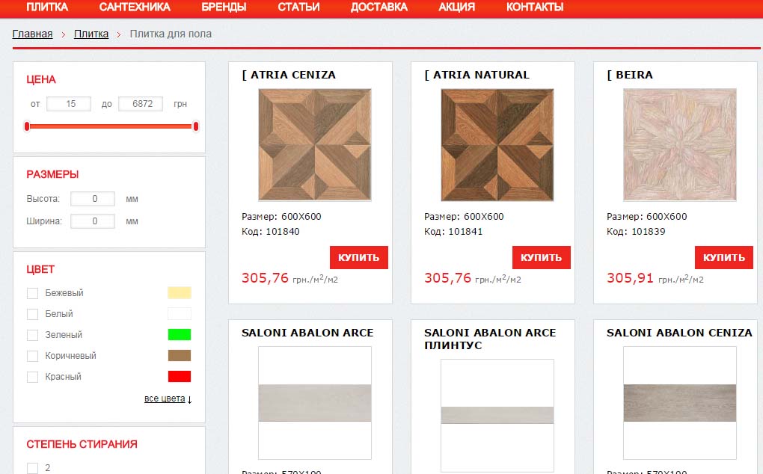
Task: Open the Atria Ceniza tile thumbnail
Action: pyautogui.click(x=315, y=145)
